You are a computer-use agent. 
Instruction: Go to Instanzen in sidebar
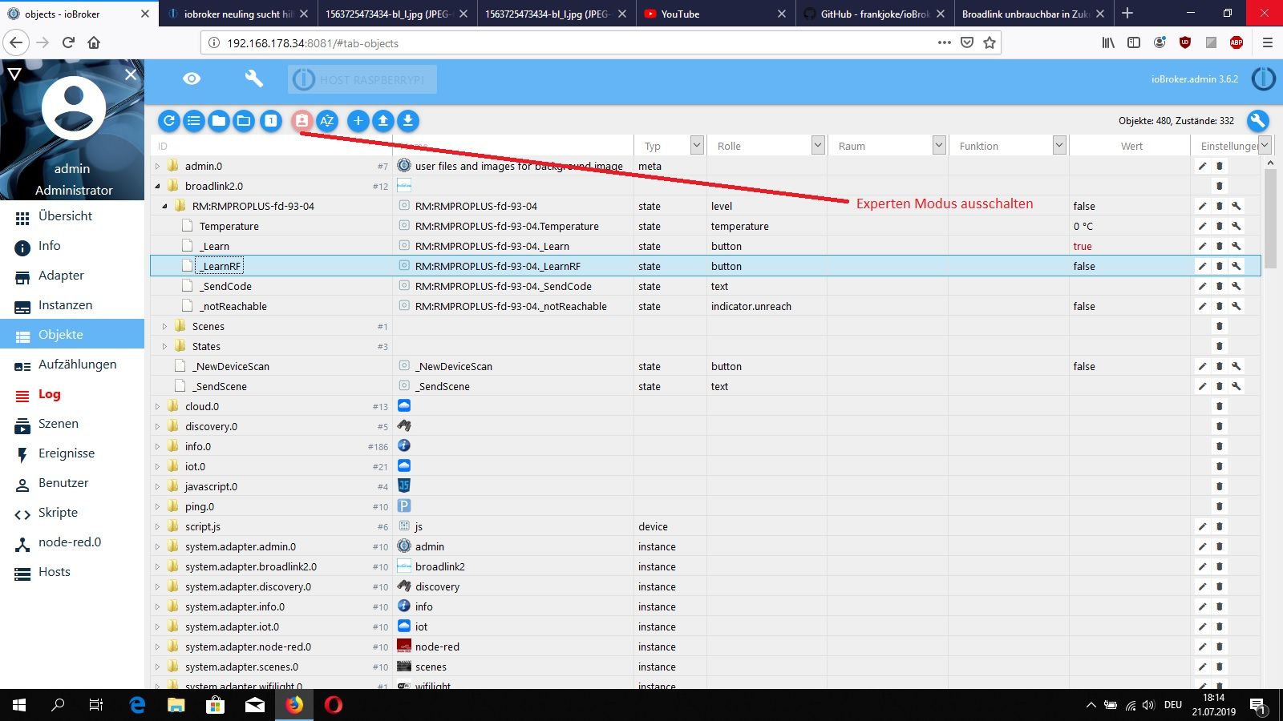72,305
